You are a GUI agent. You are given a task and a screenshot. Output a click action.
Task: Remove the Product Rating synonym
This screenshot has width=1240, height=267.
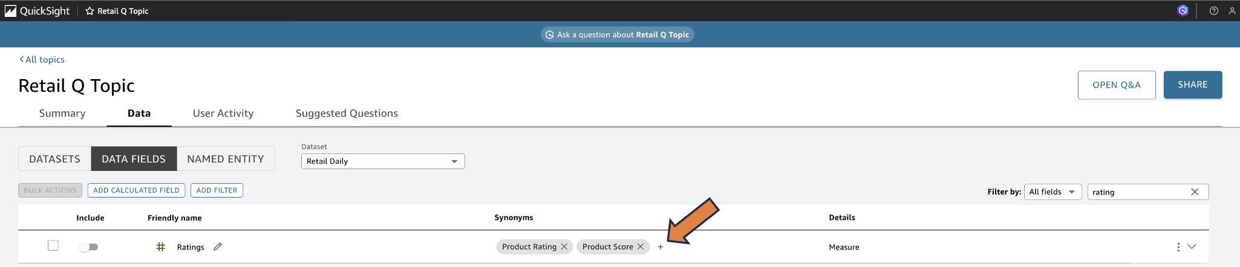click(564, 246)
